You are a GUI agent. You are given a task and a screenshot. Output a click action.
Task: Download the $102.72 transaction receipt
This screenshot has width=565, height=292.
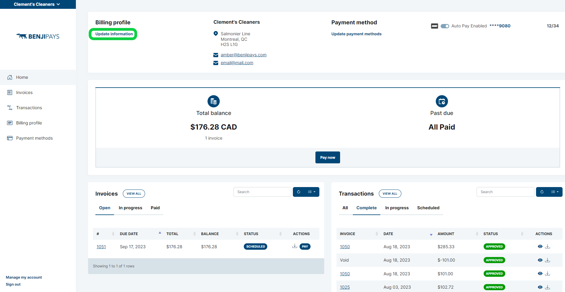click(x=548, y=287)
